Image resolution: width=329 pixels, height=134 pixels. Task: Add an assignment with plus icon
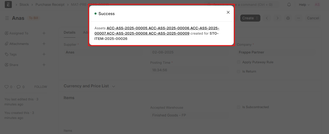(x=44, y=33)
